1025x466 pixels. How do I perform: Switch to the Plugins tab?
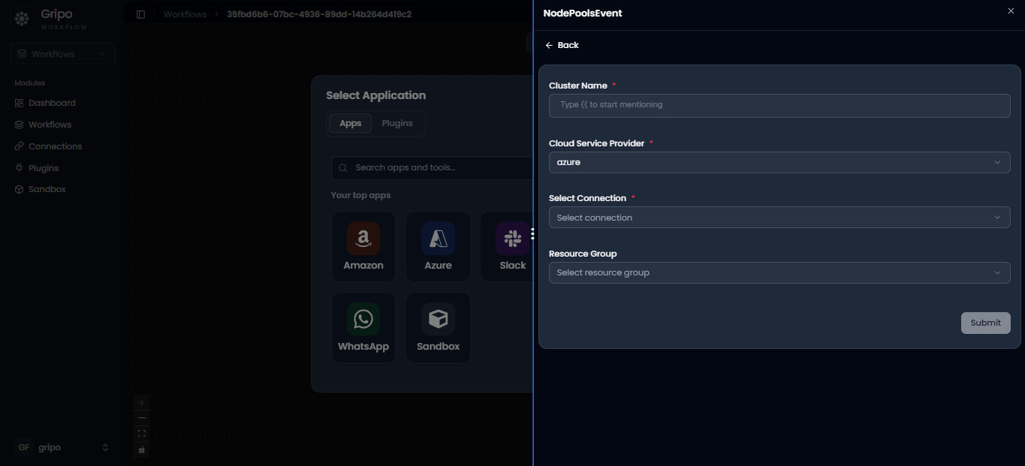tap(397, 123)
